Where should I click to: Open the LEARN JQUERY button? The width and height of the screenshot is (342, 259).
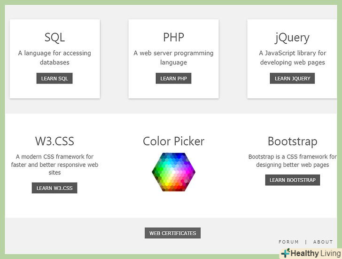pyautogui.click(x=292, y=78)
